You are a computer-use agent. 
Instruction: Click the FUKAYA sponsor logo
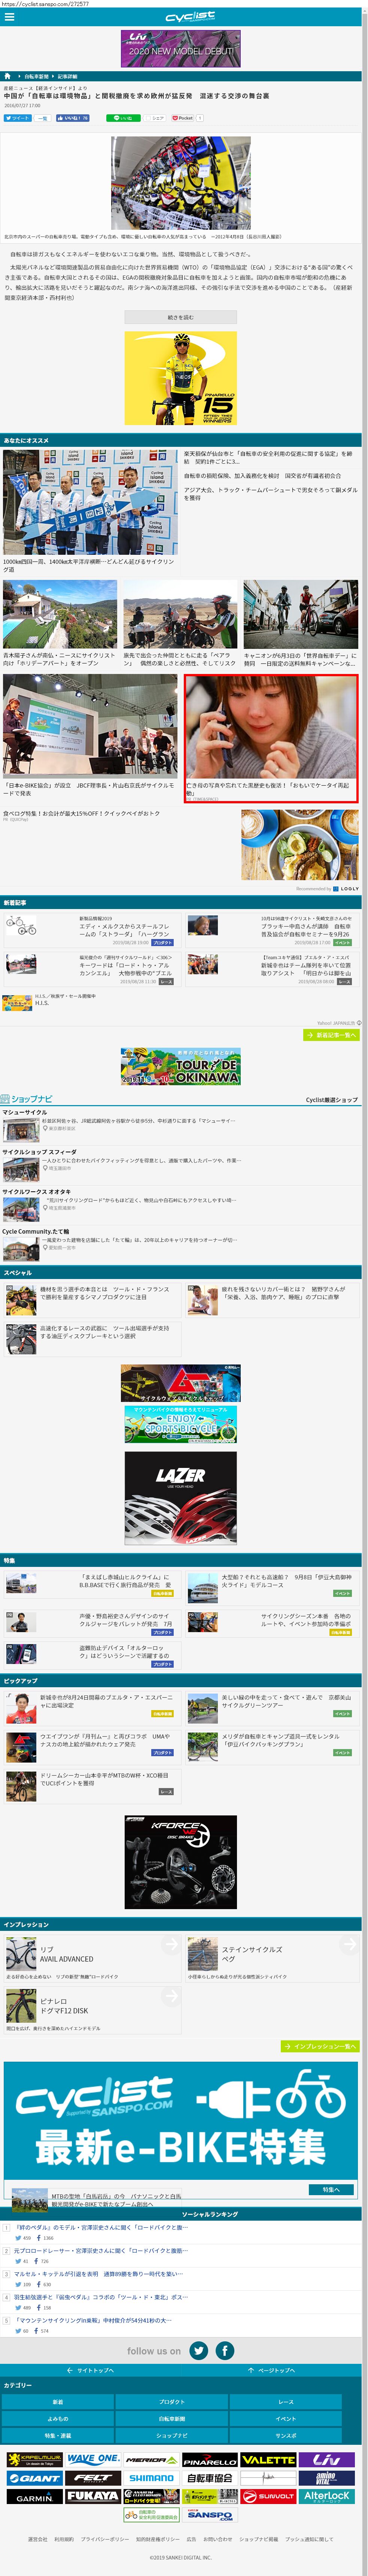coord(93,2496)
